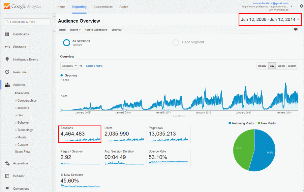The width and height of the screenshot is (304, 192).
Task: Open Audience Overview in the sidebar
Action: click(22, 93)
